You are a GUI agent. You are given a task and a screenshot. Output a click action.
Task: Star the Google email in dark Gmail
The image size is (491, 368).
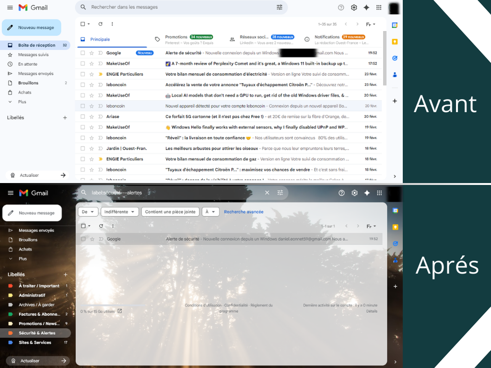pos(92,239)
